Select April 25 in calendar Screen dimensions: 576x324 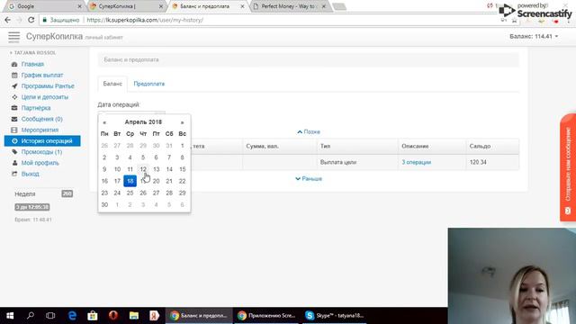coord(130,193)
